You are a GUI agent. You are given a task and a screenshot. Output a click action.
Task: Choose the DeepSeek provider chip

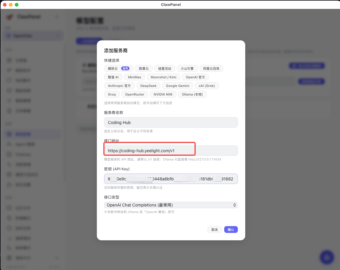point(148,86)
